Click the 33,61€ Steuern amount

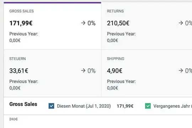pos(19,71)
